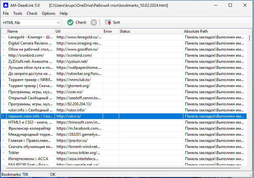Select the Digital Camera Reviews bookmark
Image resolution: width=254 pixels, height=178 pixels.
pyautogui.click(x=124, y=43)
